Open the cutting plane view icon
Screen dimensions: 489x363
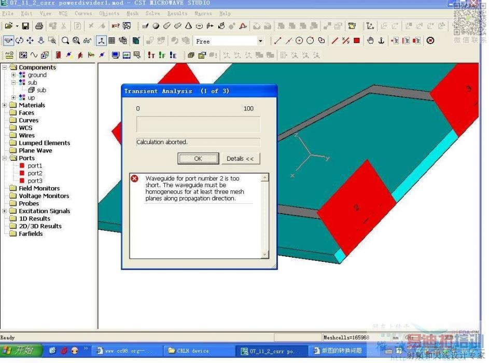(136, 40)
